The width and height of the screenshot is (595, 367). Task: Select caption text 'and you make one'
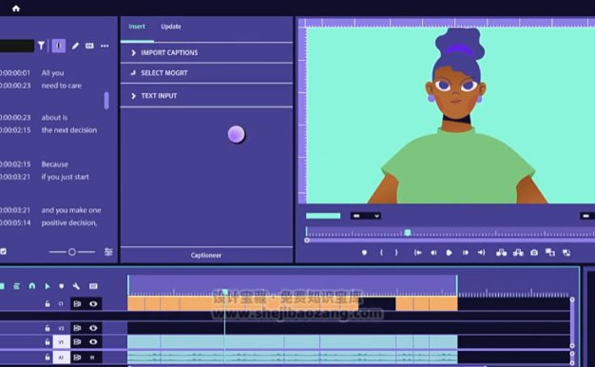point(71,210)
